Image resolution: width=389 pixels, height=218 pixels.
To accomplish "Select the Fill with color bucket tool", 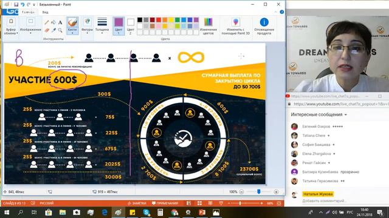I will click(53, 22).
